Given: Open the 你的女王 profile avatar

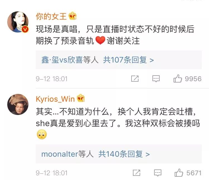Looking at the screenshot, I should click(18, 22).
